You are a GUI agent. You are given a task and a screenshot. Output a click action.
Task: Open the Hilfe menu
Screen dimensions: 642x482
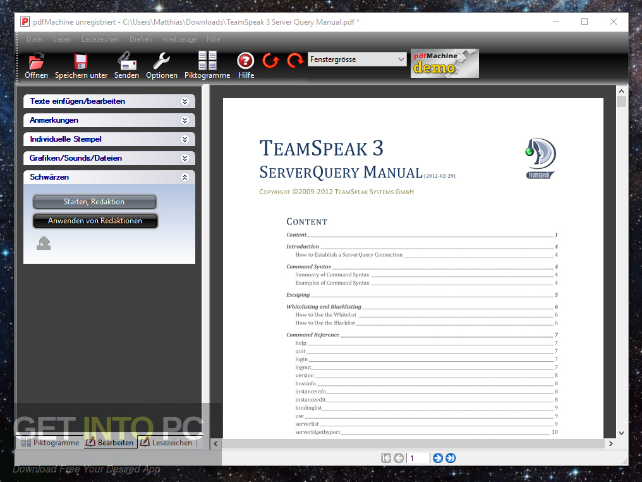214,39
